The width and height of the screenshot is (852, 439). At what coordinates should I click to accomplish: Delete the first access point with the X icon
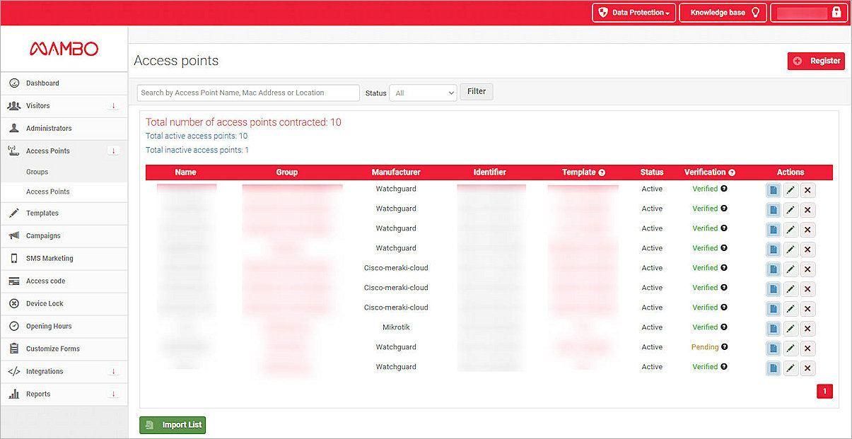point(807,189)
